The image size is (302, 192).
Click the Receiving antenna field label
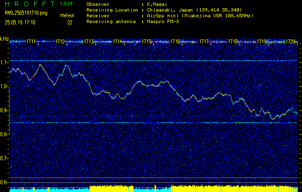click(111, 22)
